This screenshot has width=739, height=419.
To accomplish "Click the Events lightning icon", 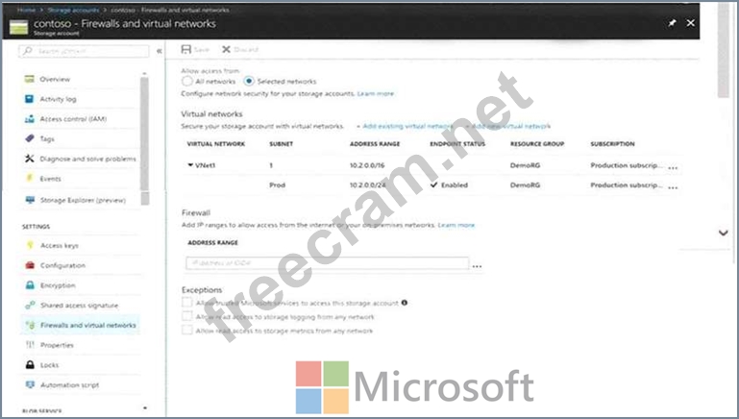I will pyautogui.click(x=29, y=178).
